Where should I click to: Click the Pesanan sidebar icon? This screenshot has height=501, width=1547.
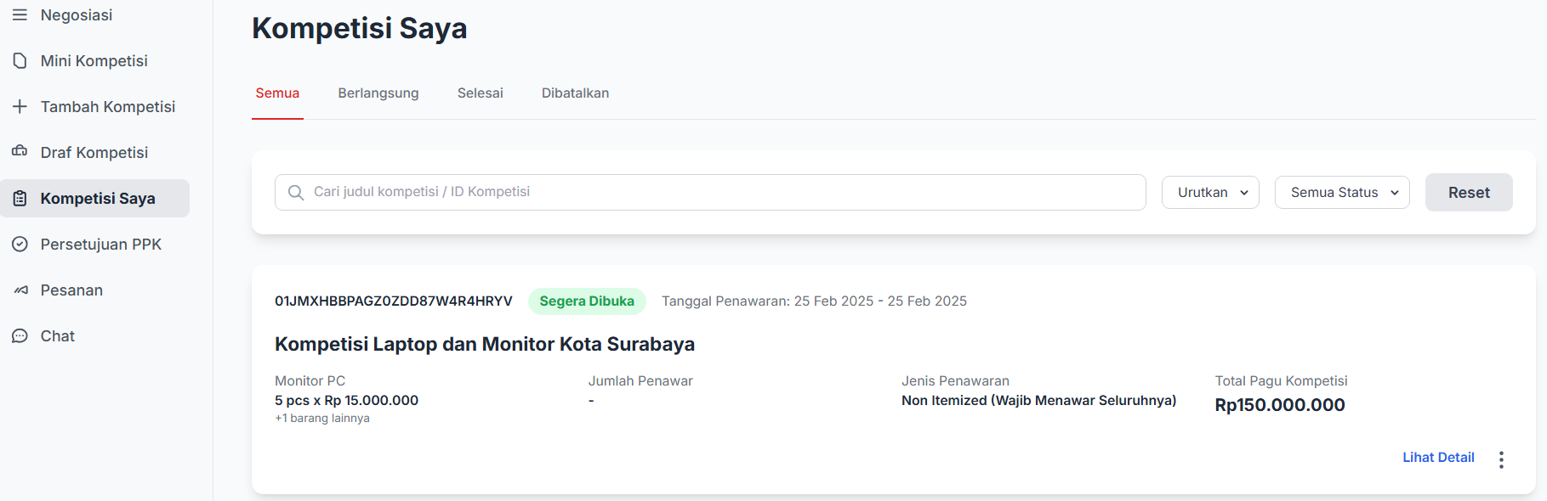coord(20,290)
